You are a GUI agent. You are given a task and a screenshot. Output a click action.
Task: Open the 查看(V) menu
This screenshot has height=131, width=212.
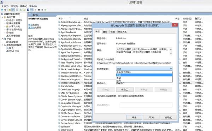pyautogui.click(x=24, y=6)
